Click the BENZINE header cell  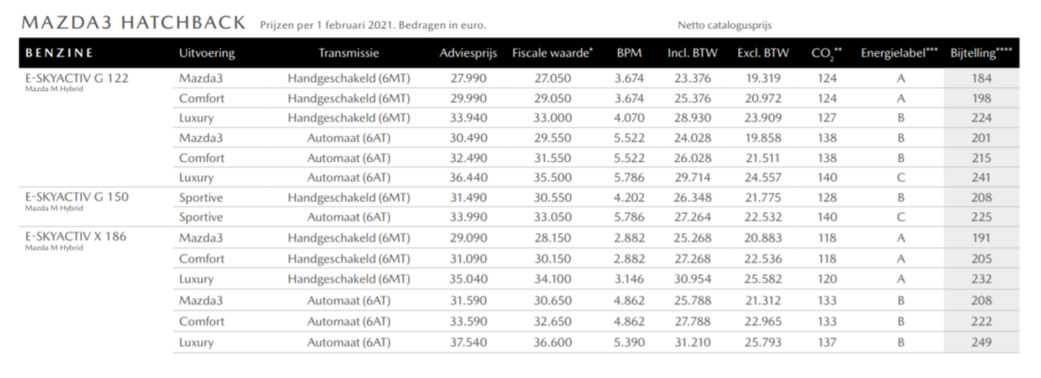(60, 53)
